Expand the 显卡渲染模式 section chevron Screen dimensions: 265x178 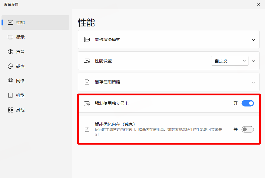[x=253, y=40]
